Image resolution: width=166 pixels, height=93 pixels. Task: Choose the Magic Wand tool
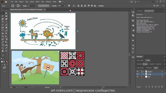pos(3,16)
